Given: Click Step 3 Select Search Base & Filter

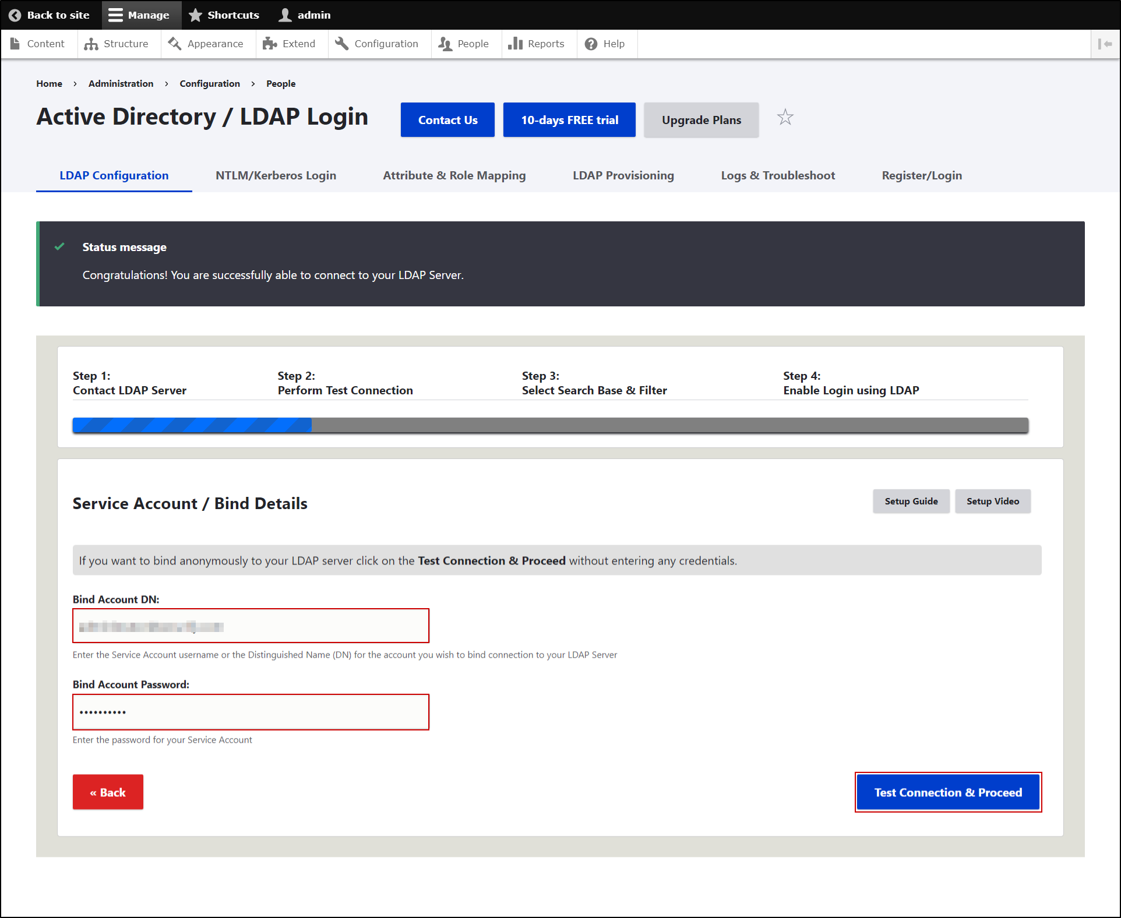Looking at the screenshot, I should click(594, 383).
